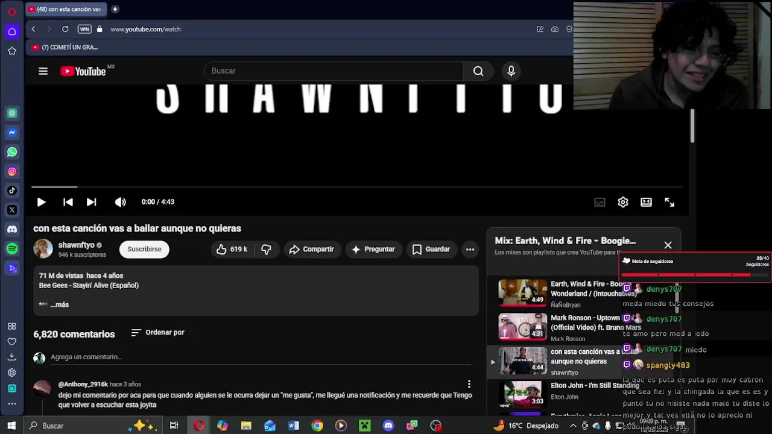The width and height of the screenshot is (772, 434).
Task: Open a new browser tab with plus
Action: (115, 9)
